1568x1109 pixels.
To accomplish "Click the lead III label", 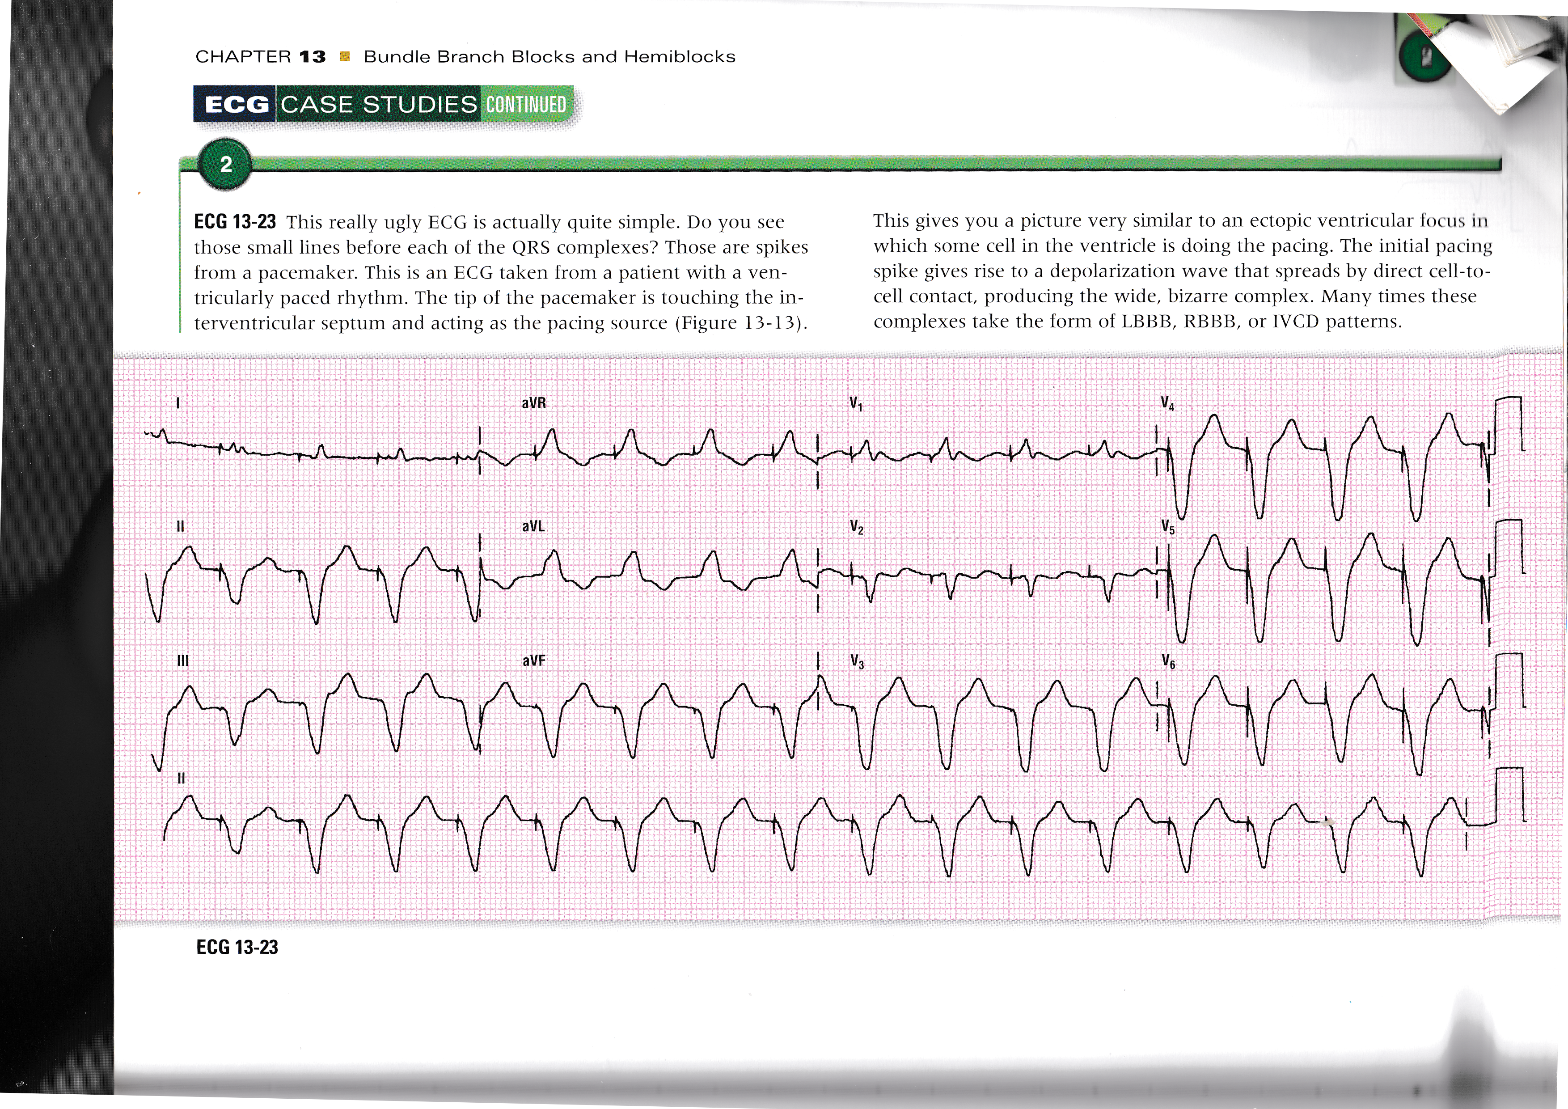I will click(182, 661).
